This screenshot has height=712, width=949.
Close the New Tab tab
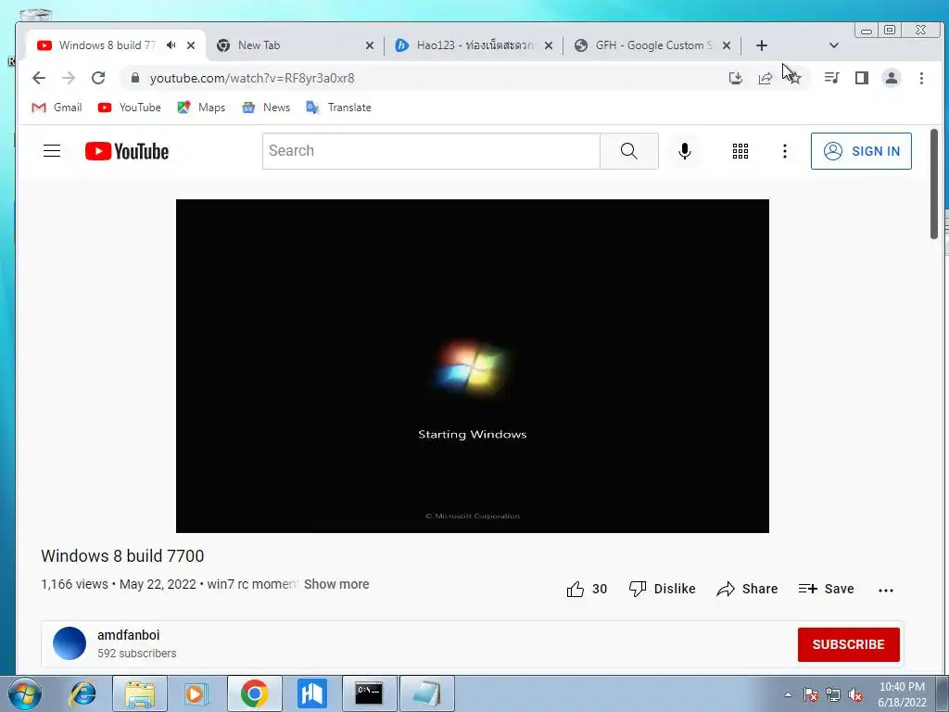370,45
